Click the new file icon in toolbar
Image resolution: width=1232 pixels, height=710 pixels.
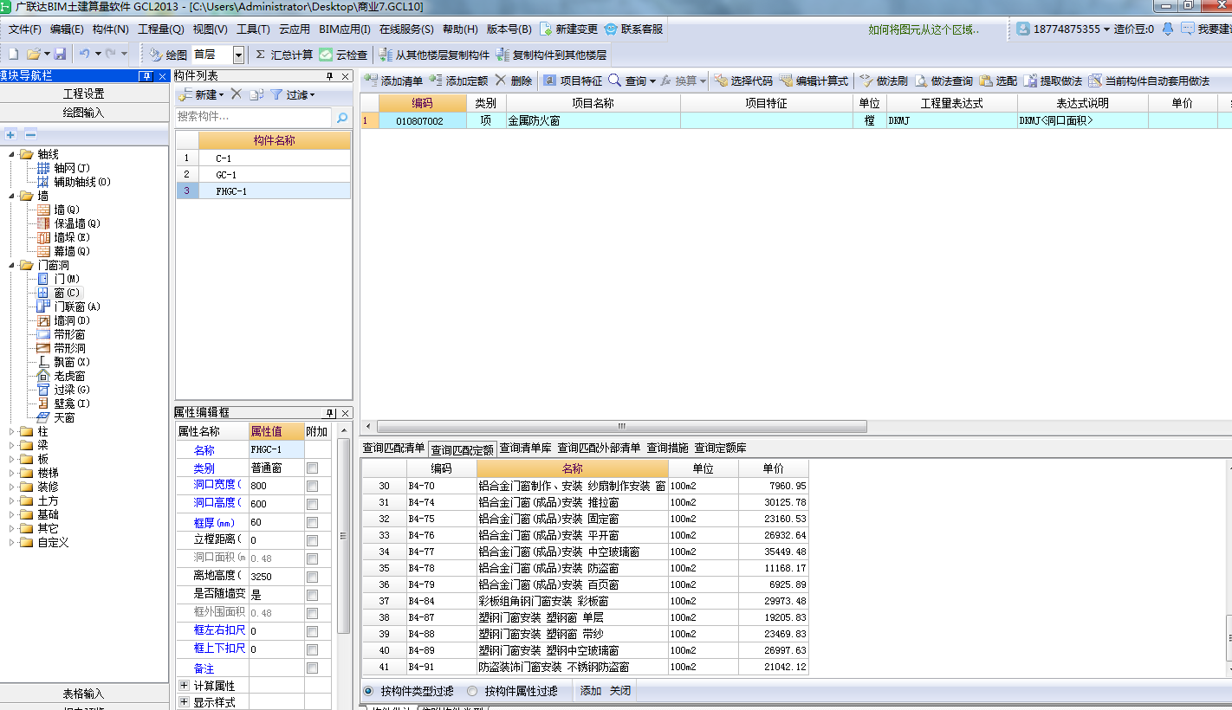[x=13, y=54]
